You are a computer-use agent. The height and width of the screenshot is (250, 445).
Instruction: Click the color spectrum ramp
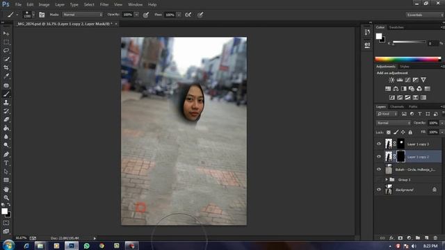pos(408,59)
